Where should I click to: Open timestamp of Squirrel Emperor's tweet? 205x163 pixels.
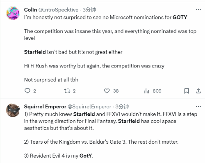tap(122, 107)
